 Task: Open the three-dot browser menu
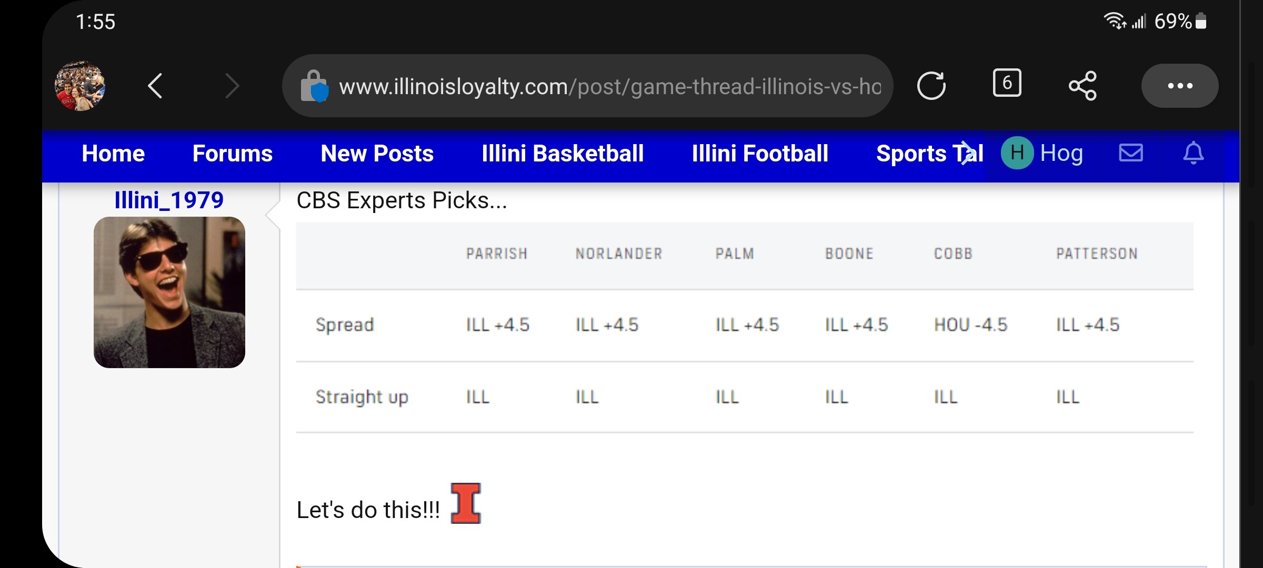[x=1180, y=86]
